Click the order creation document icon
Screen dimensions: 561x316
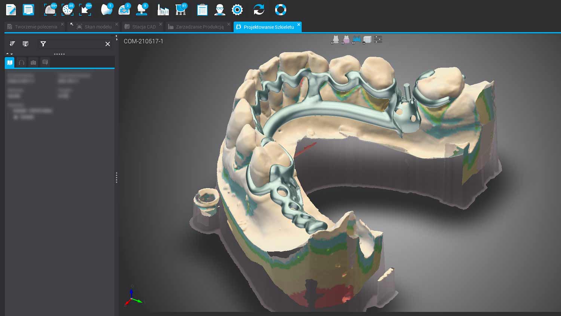coord(11,10)
